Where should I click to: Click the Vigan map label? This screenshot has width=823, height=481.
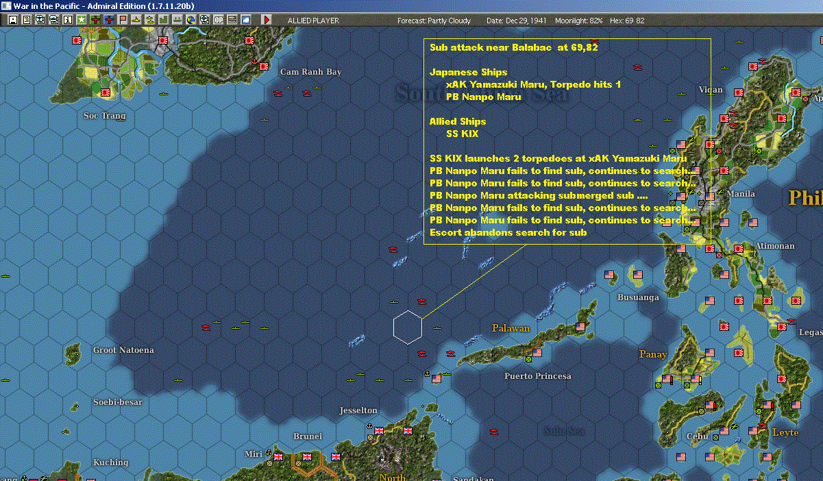tap(710, 90)
